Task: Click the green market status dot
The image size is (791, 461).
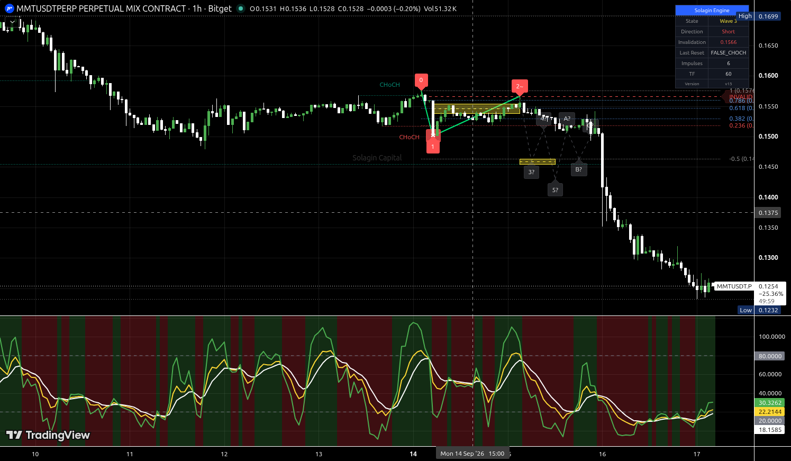Action: coord(241,8)
